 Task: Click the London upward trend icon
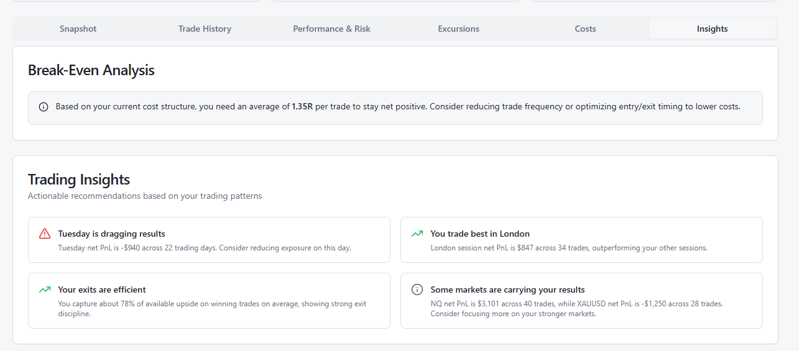pyautogui.click(x=417, y=234)
